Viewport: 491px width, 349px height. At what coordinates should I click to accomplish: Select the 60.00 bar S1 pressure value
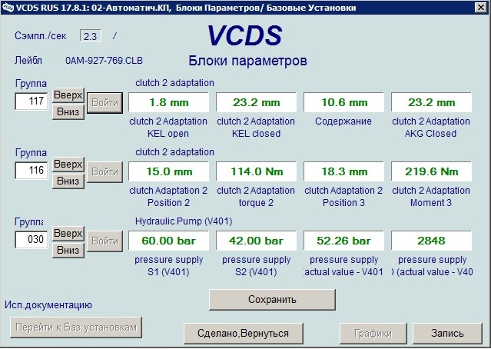tap(169, 241)
